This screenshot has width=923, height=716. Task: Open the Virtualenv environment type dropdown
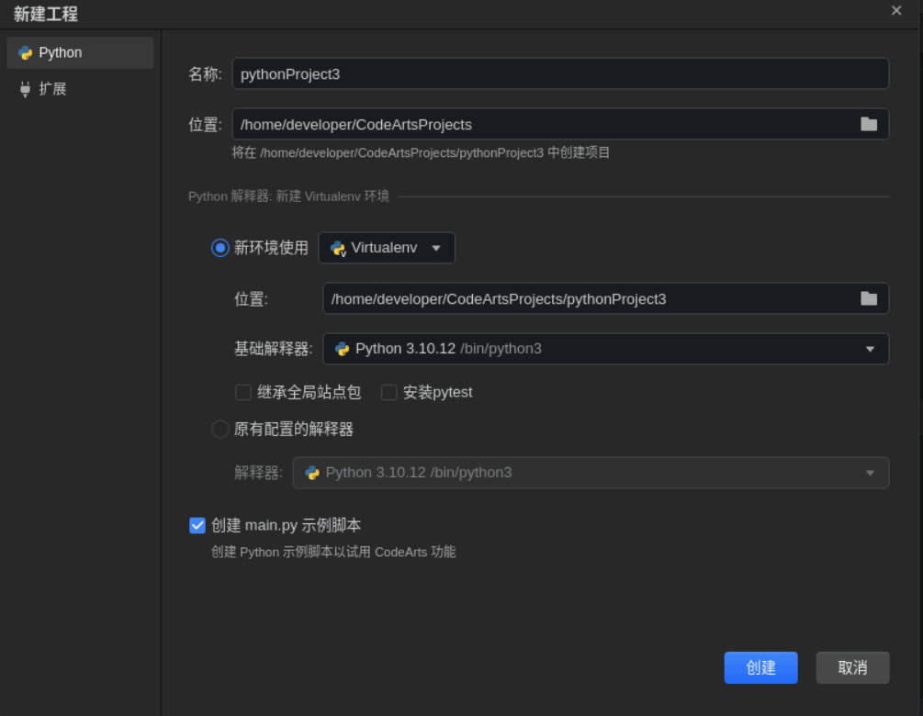386,248
